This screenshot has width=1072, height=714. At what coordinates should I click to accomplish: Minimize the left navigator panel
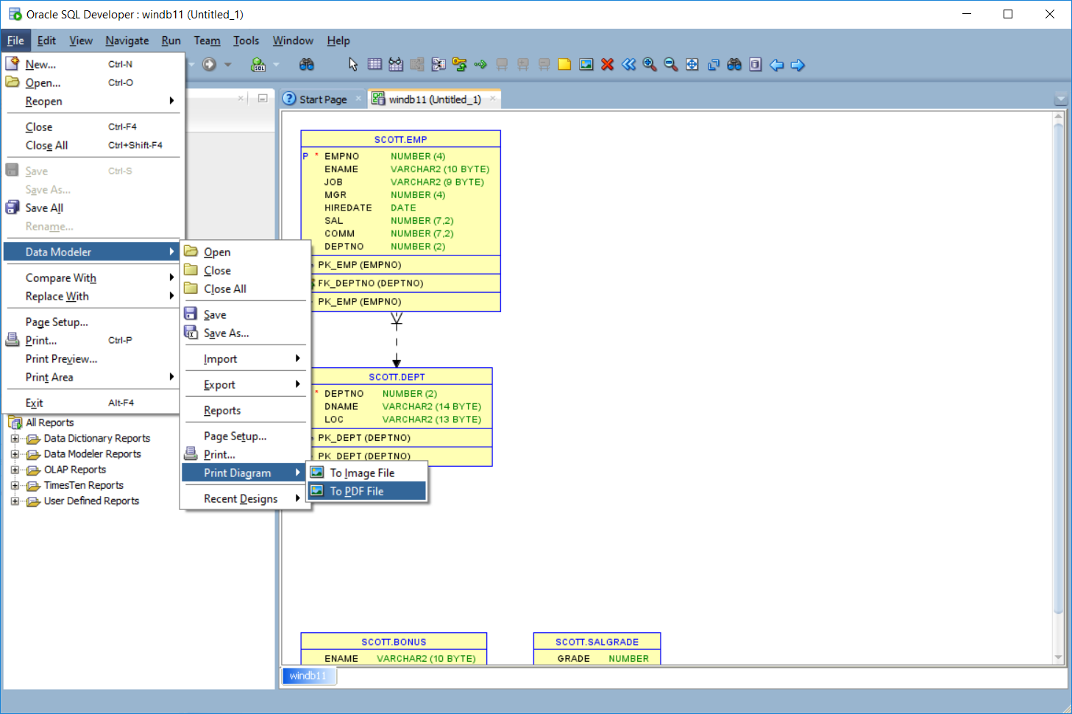click(x=263, y=98)
